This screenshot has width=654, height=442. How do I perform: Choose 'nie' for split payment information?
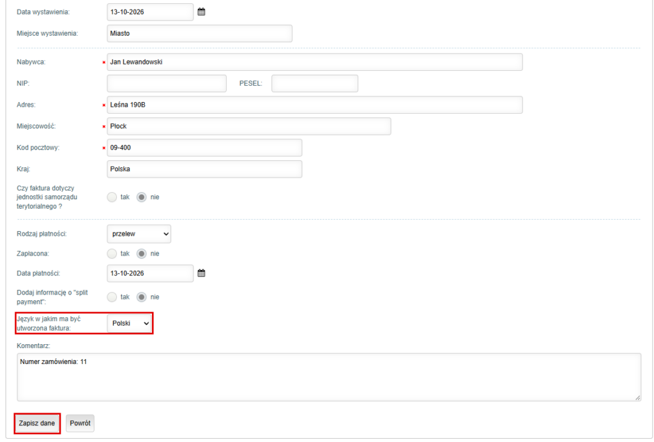(x=142, y=297)
